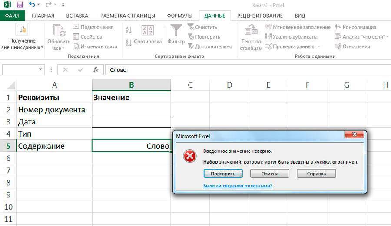Click the Сортировка sort dialog icon

(x=147, y=30)
